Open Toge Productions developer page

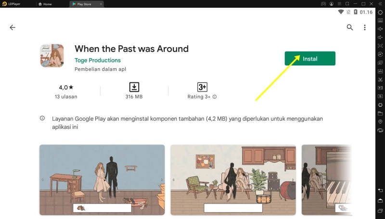point(98,60)
